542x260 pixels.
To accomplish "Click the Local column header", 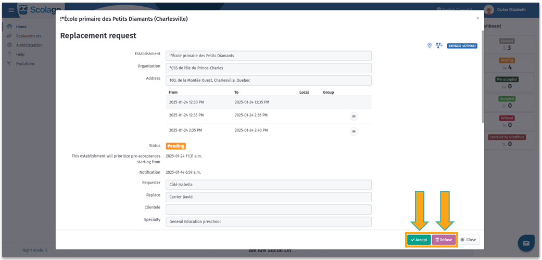I will (304, 93).
